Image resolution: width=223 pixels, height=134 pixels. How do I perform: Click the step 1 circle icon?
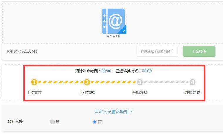point(34,82)
